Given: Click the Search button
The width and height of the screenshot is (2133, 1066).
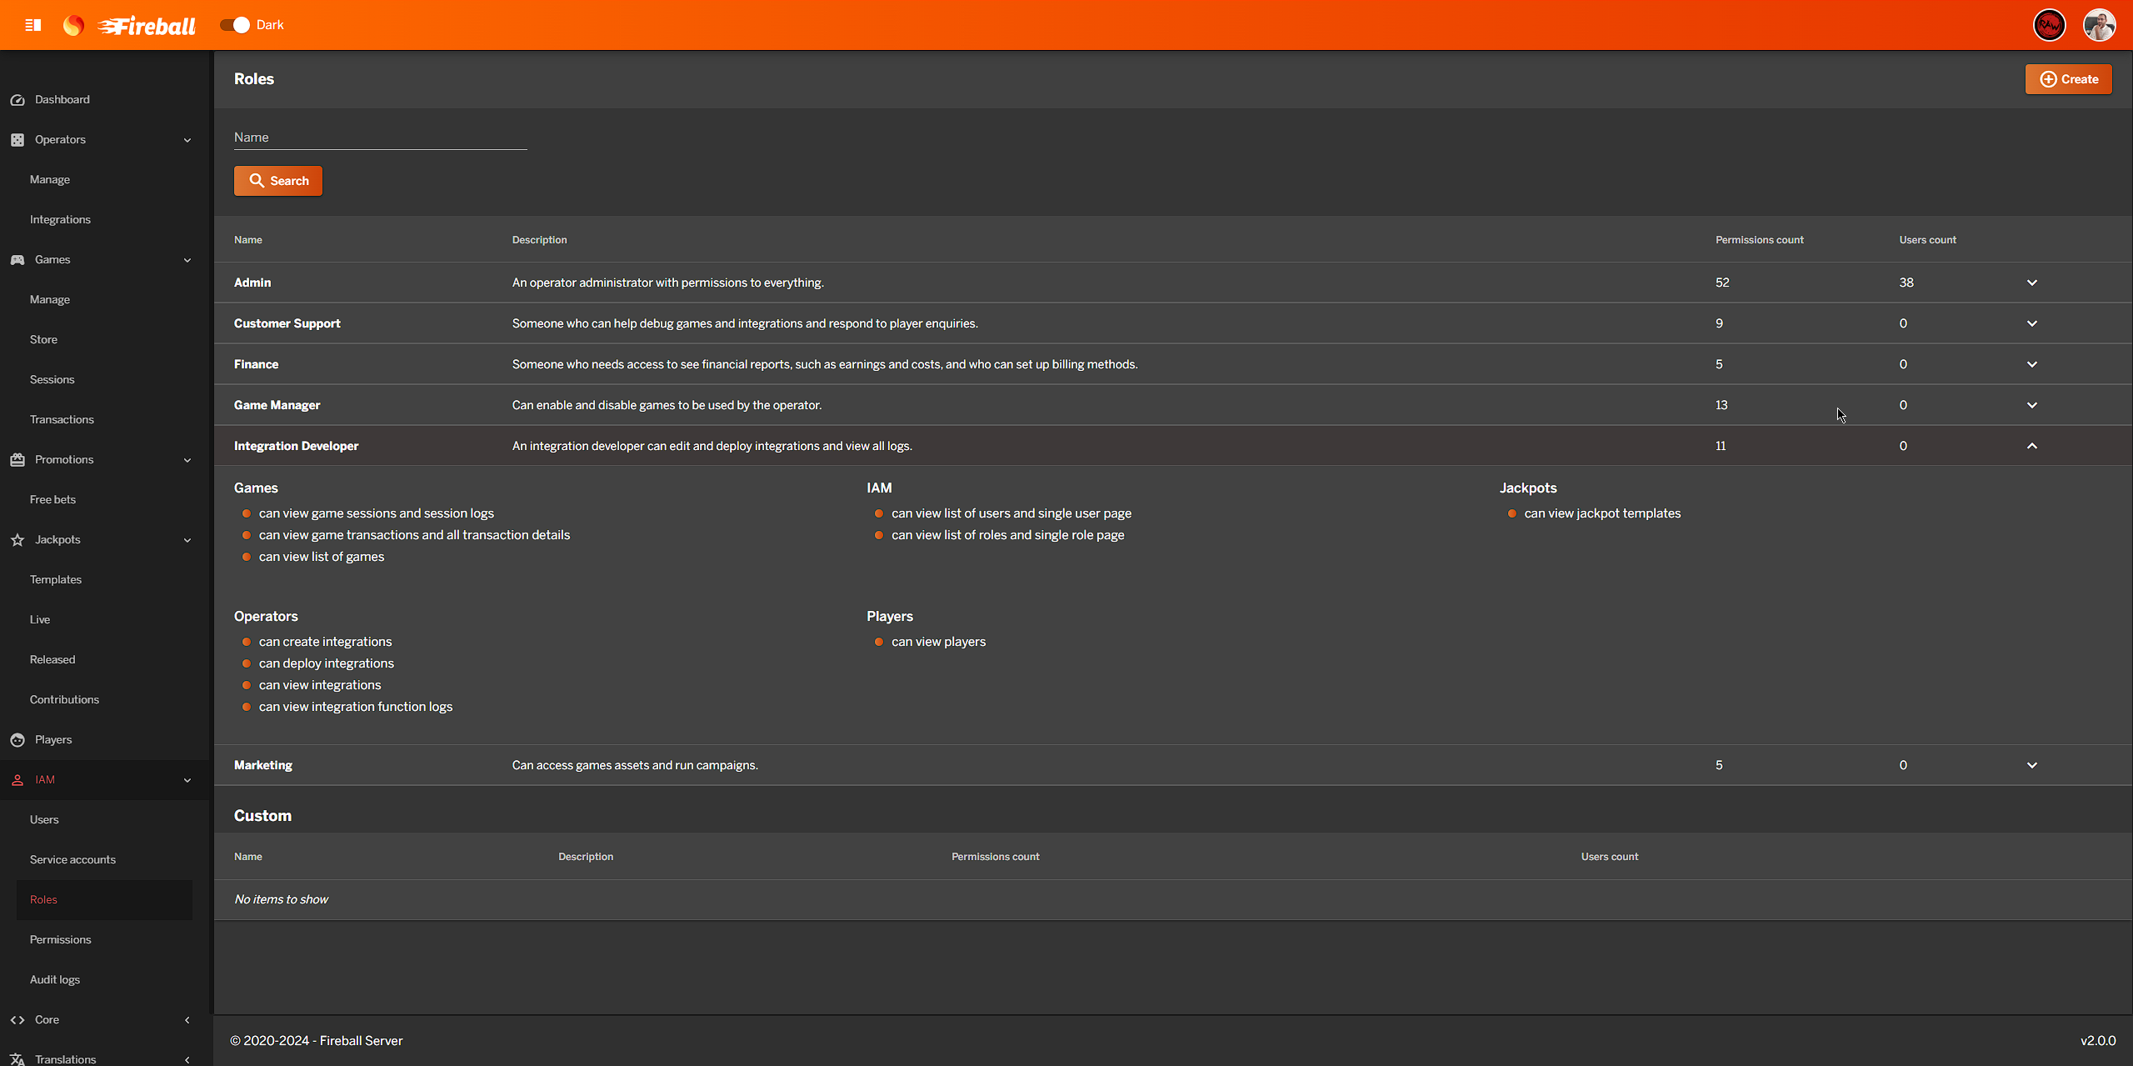Looking at the screenshot, I should pyautogui.click(x=278, y=181).
